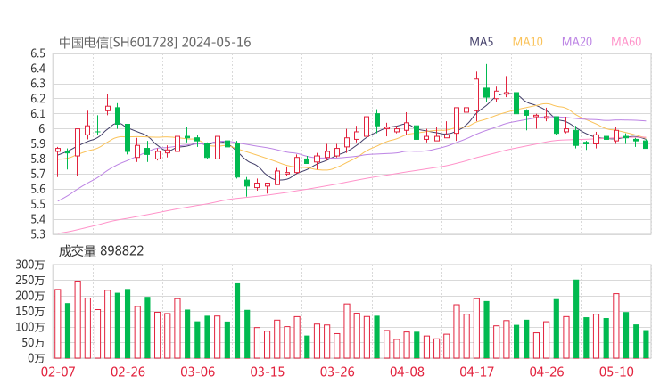Screen dimensions: 660x392
Task: Click the 6.5 price axis label
Action: point(37,53)
